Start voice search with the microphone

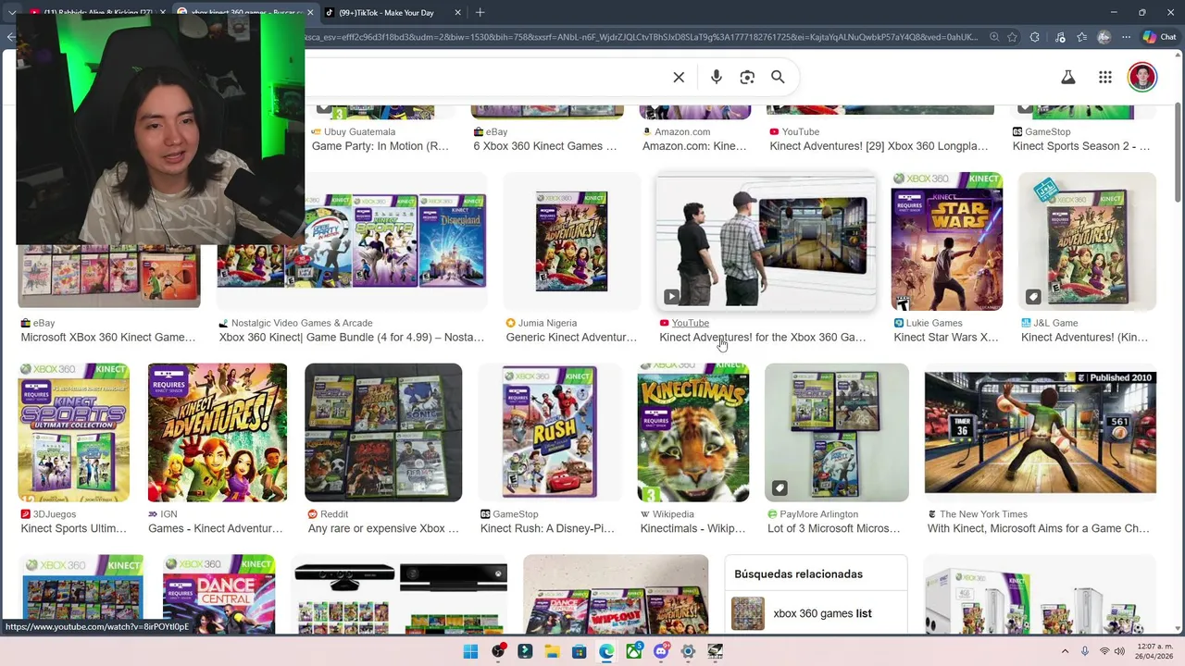pyautogui.click(x=716, y=78)
